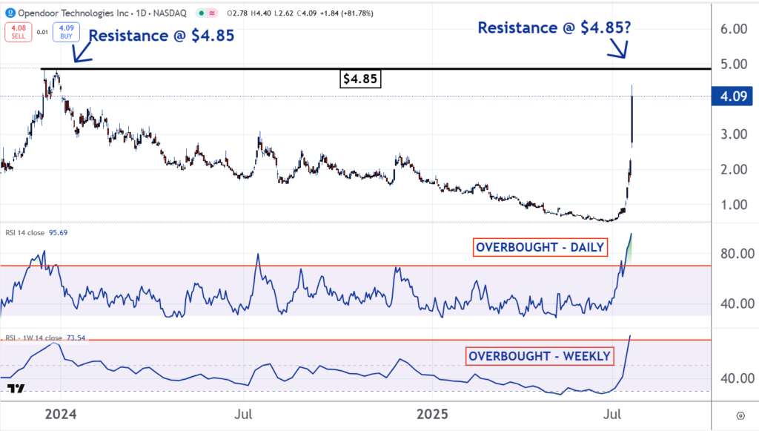
Task: Click the 5.00 price scale value
Action: [734, 65]
